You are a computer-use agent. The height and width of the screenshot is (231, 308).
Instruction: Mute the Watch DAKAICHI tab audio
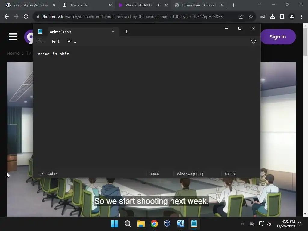(159, 5)
